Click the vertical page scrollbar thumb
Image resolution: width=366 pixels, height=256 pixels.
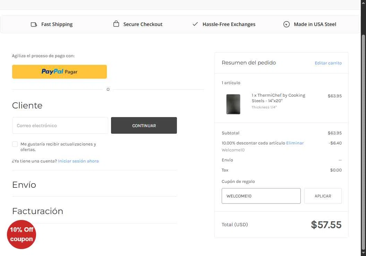coord(364,142)
